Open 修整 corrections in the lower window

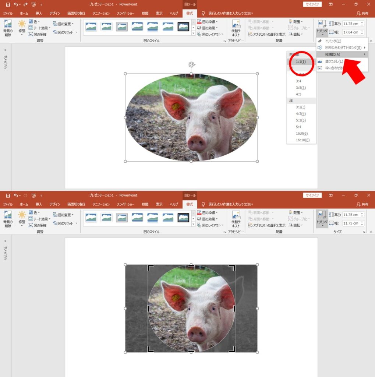[22, 218]
